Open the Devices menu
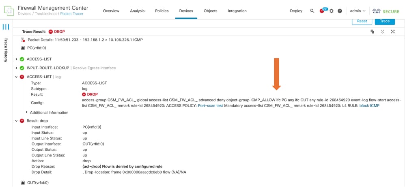405x193 pixels. click(186, 11)
